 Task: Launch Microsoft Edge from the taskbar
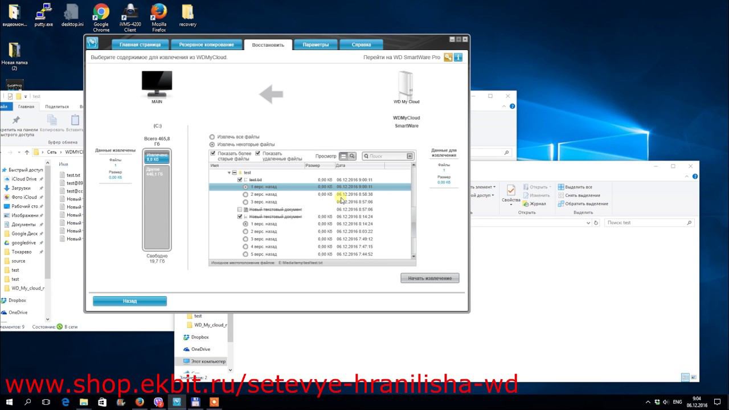(x=65, y=402)
